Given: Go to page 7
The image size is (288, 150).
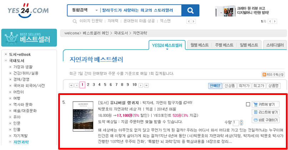Looking at the screenshot, I should click(116, 85).
